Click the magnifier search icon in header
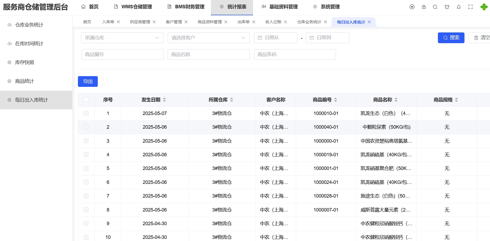Screen dimensions: 490x241 435,7
